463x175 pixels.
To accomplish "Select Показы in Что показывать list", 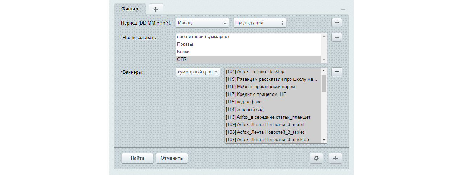I will [x=248, y=44].
